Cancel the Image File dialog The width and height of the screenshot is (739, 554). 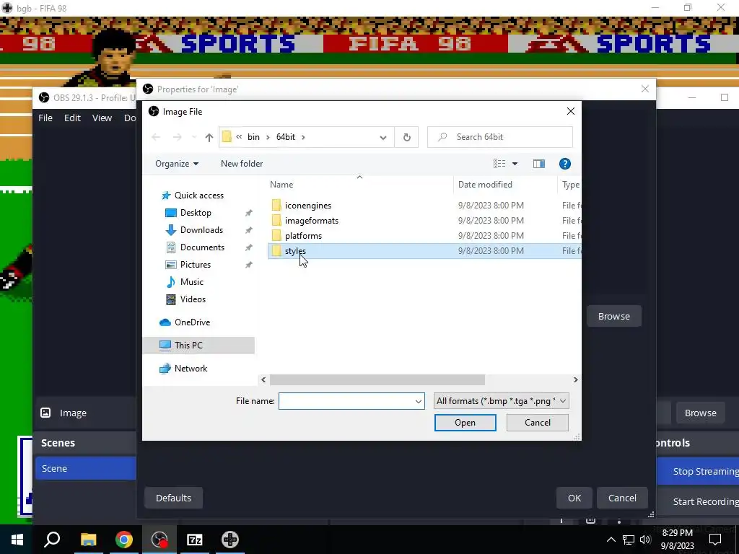(x=537, y=423)
